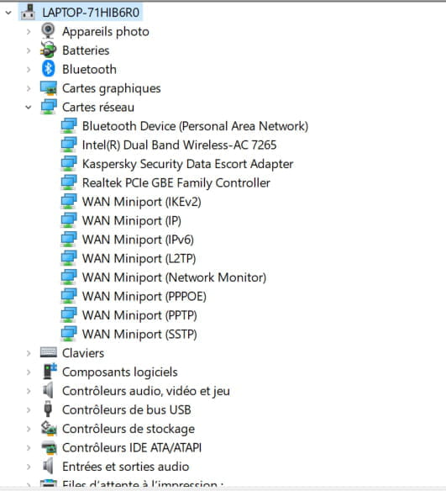The width and height of the screenshot is (446, 491).
Task: Click the webcam icon beside Appareils photo
Action: click(x=48, y=31)
